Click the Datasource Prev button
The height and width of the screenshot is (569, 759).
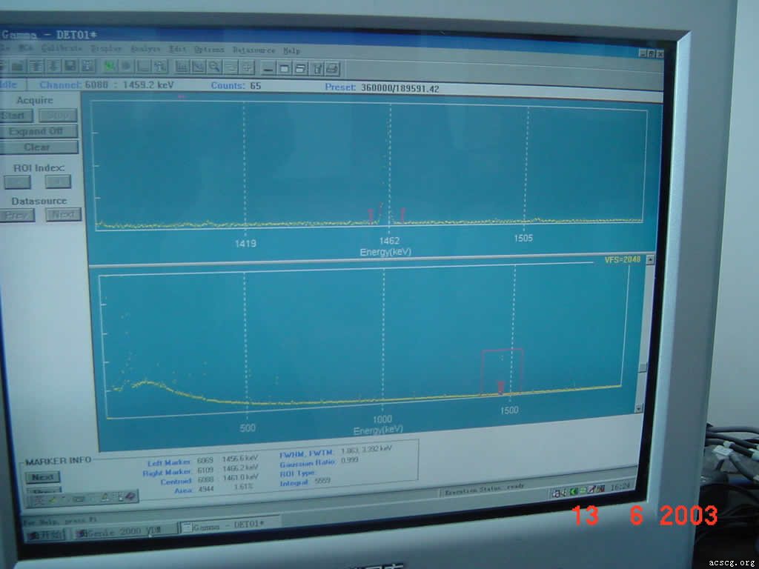(16, 215)
